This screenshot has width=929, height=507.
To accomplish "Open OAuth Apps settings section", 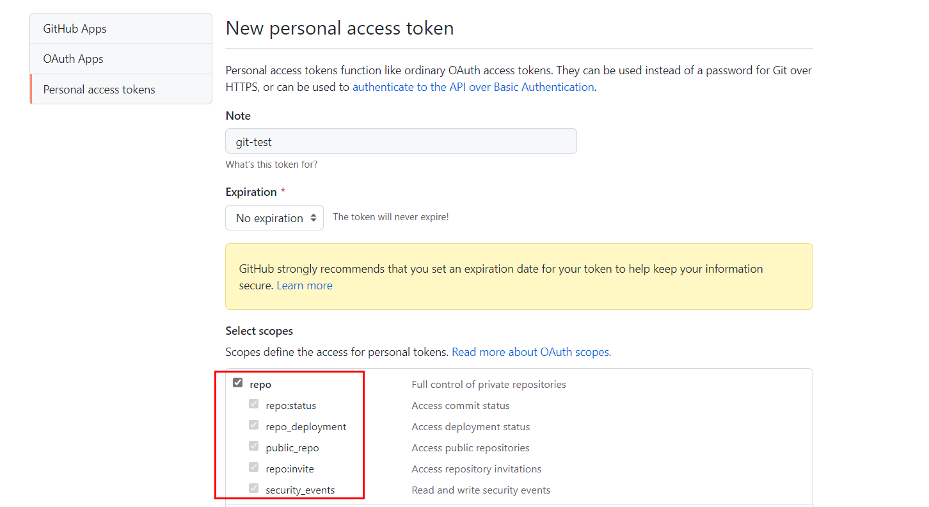I will click(121, 59).
